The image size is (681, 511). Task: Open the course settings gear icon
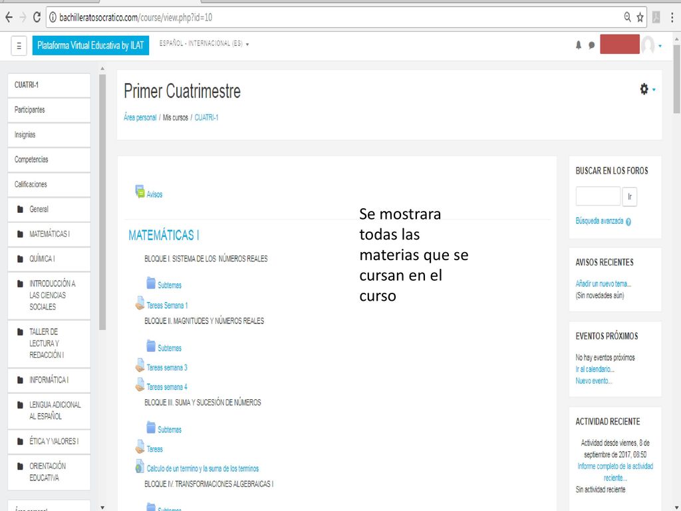[644, 89]
